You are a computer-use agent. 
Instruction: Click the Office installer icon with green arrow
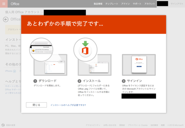coord(85,50)
